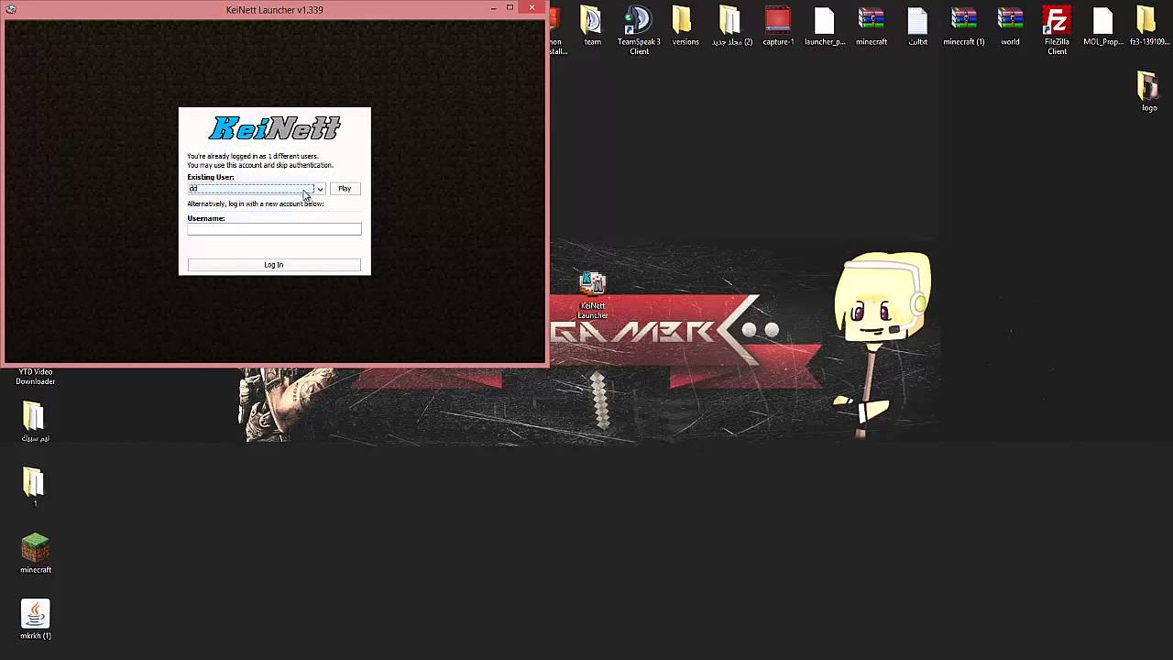Click the KeiNett logo banner
The width and height of the screenshot is (1173, 660).
point(275,128)
